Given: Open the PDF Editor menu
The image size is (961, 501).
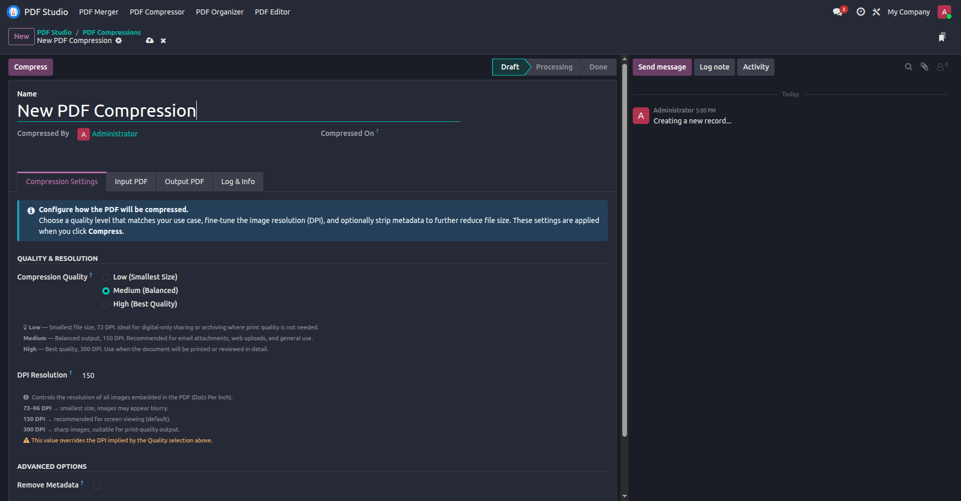Looking at the screenshot, I should click(x=272, y=12).
